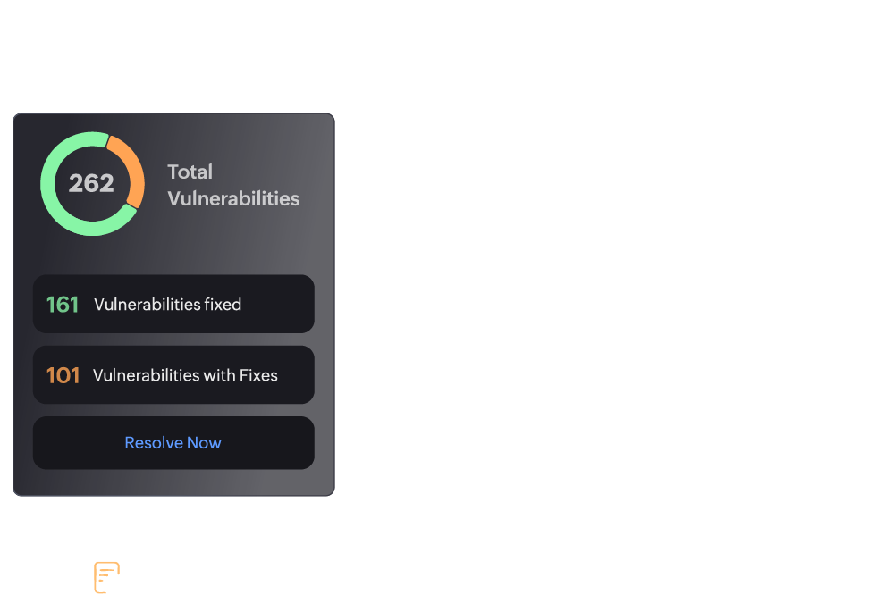Viewport: 894px width, 603px height.
Task: Open the Vulnerabilities with Fixes row
Action: pos(174,374)
